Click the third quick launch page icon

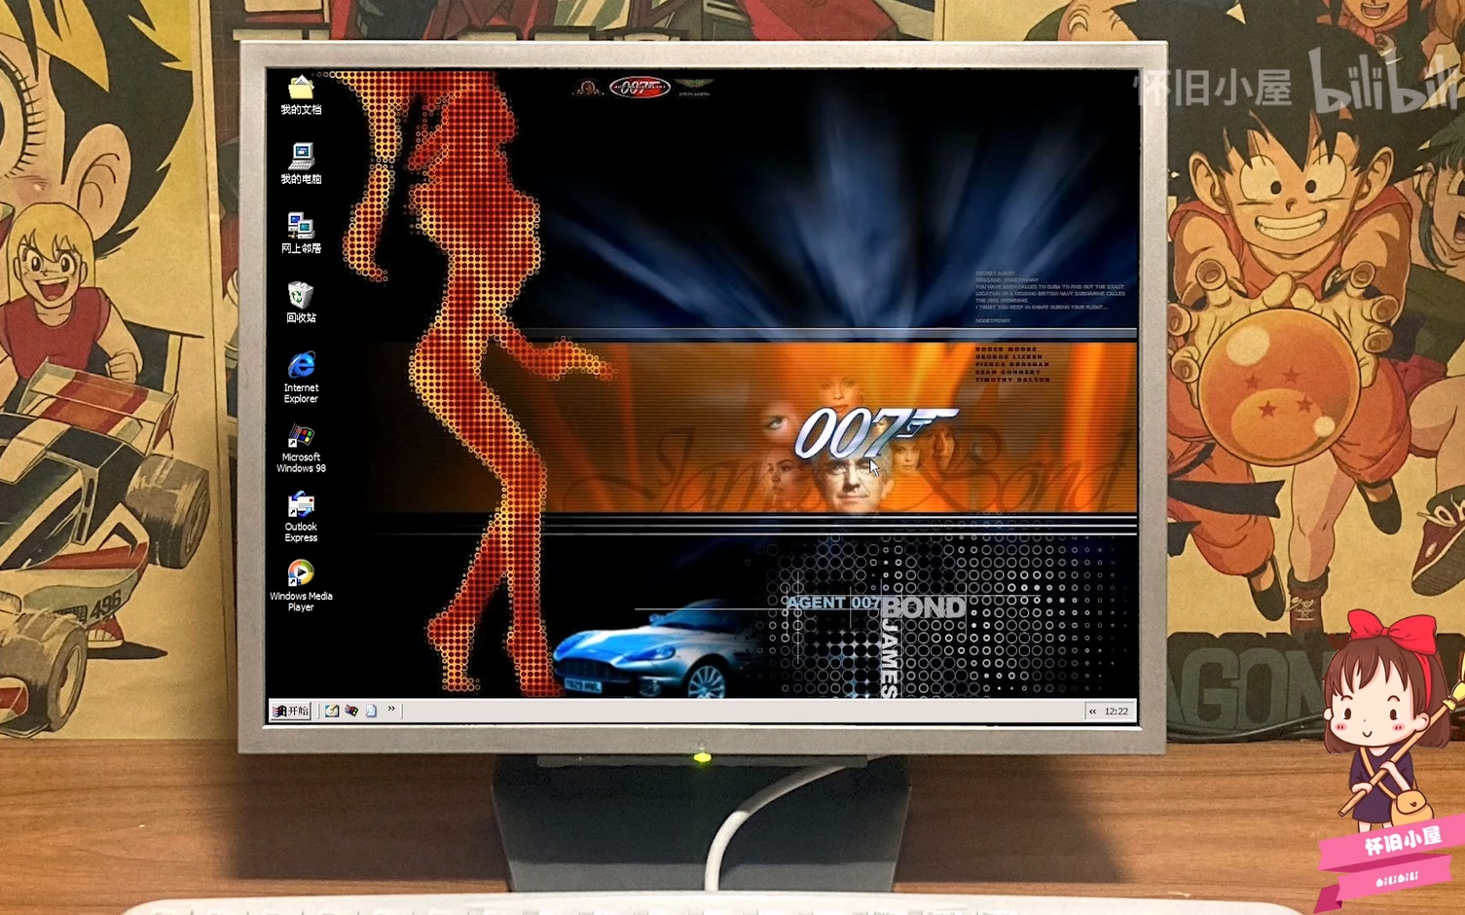(371, 711)
